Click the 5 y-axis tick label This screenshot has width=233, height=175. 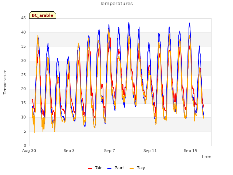25,131
